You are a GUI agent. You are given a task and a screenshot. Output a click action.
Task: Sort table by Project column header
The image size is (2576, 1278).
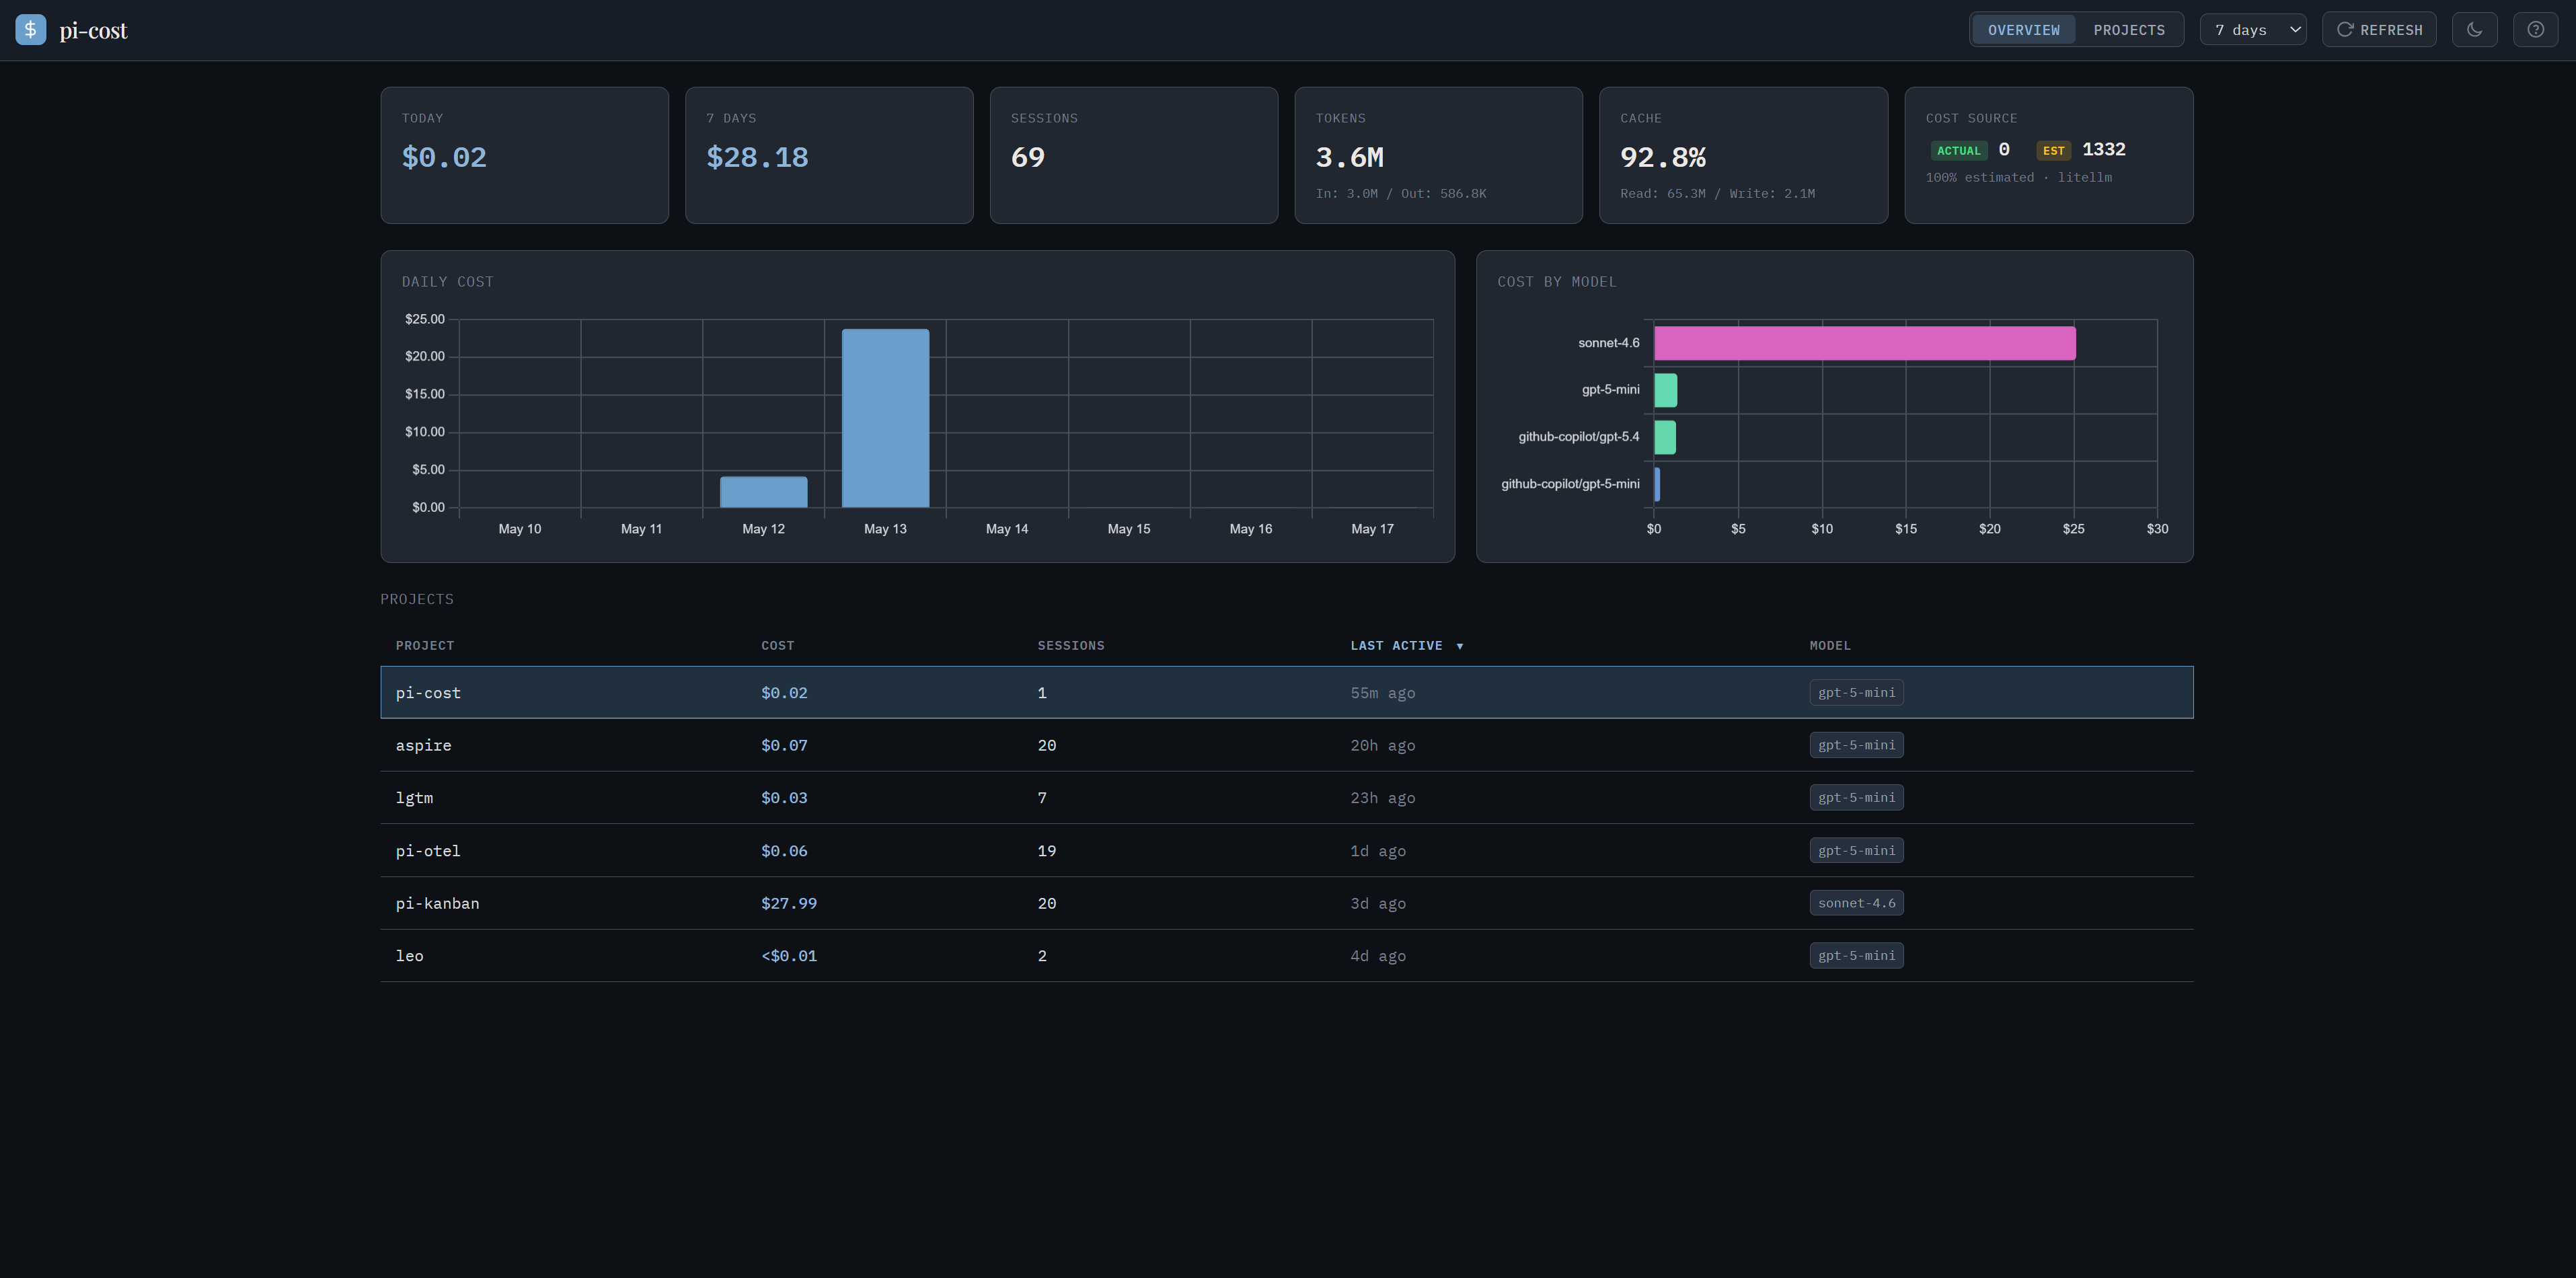click(424, 646)
